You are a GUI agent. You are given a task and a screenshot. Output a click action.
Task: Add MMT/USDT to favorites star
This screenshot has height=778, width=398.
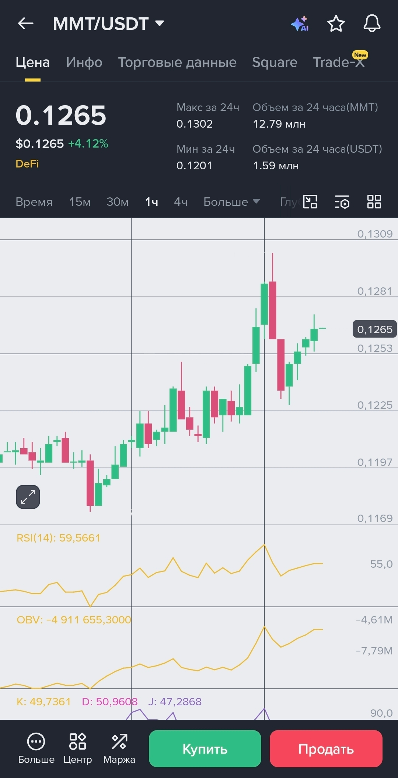click(x=336, y=24)
